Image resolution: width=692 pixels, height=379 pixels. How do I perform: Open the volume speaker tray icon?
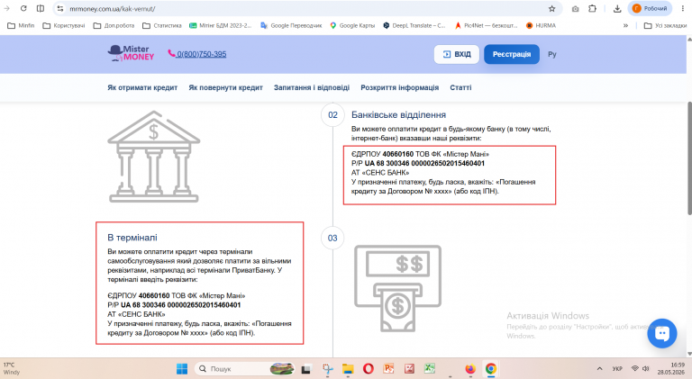(x=646, y=368)
